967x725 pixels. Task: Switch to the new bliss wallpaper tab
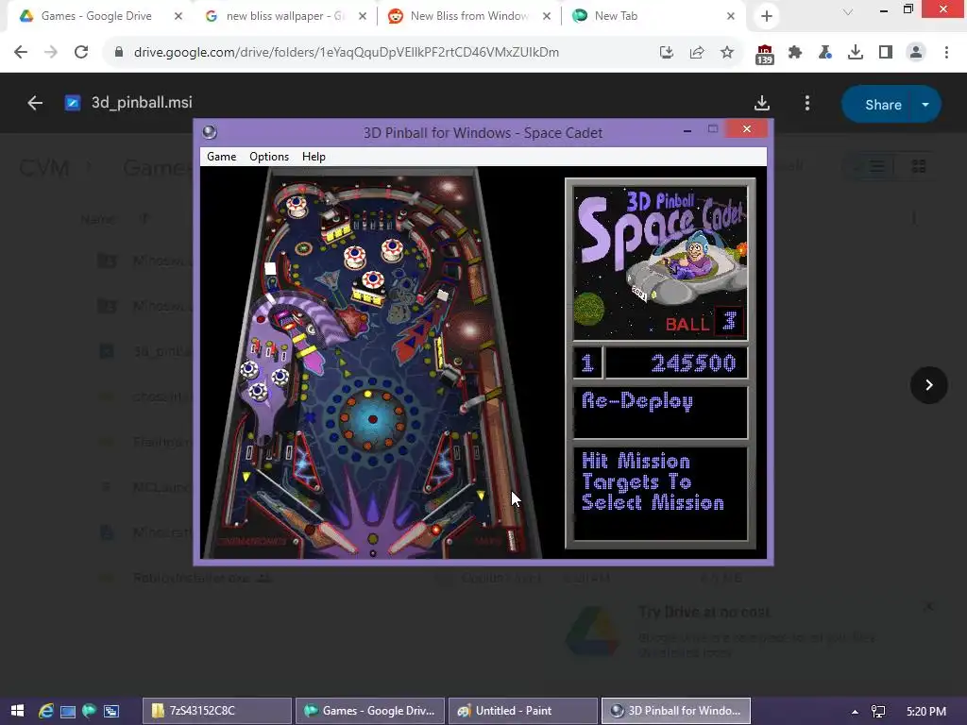(285, 16)
